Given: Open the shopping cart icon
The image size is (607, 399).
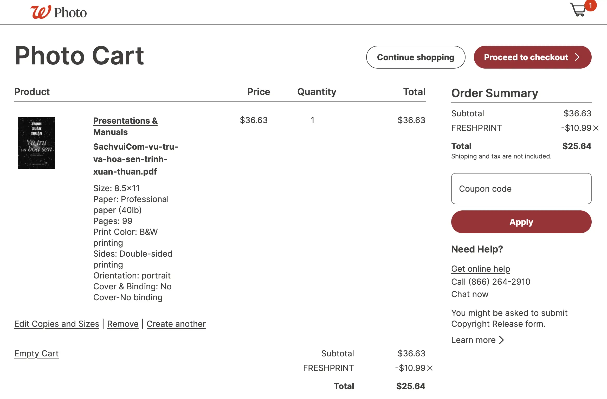Looking at the screenshot, I should coord(578,10).
